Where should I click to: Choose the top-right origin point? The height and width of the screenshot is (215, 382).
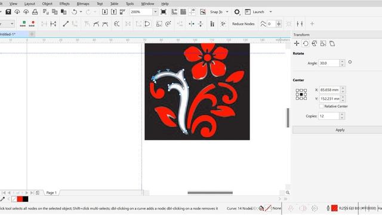click(305, 90)
